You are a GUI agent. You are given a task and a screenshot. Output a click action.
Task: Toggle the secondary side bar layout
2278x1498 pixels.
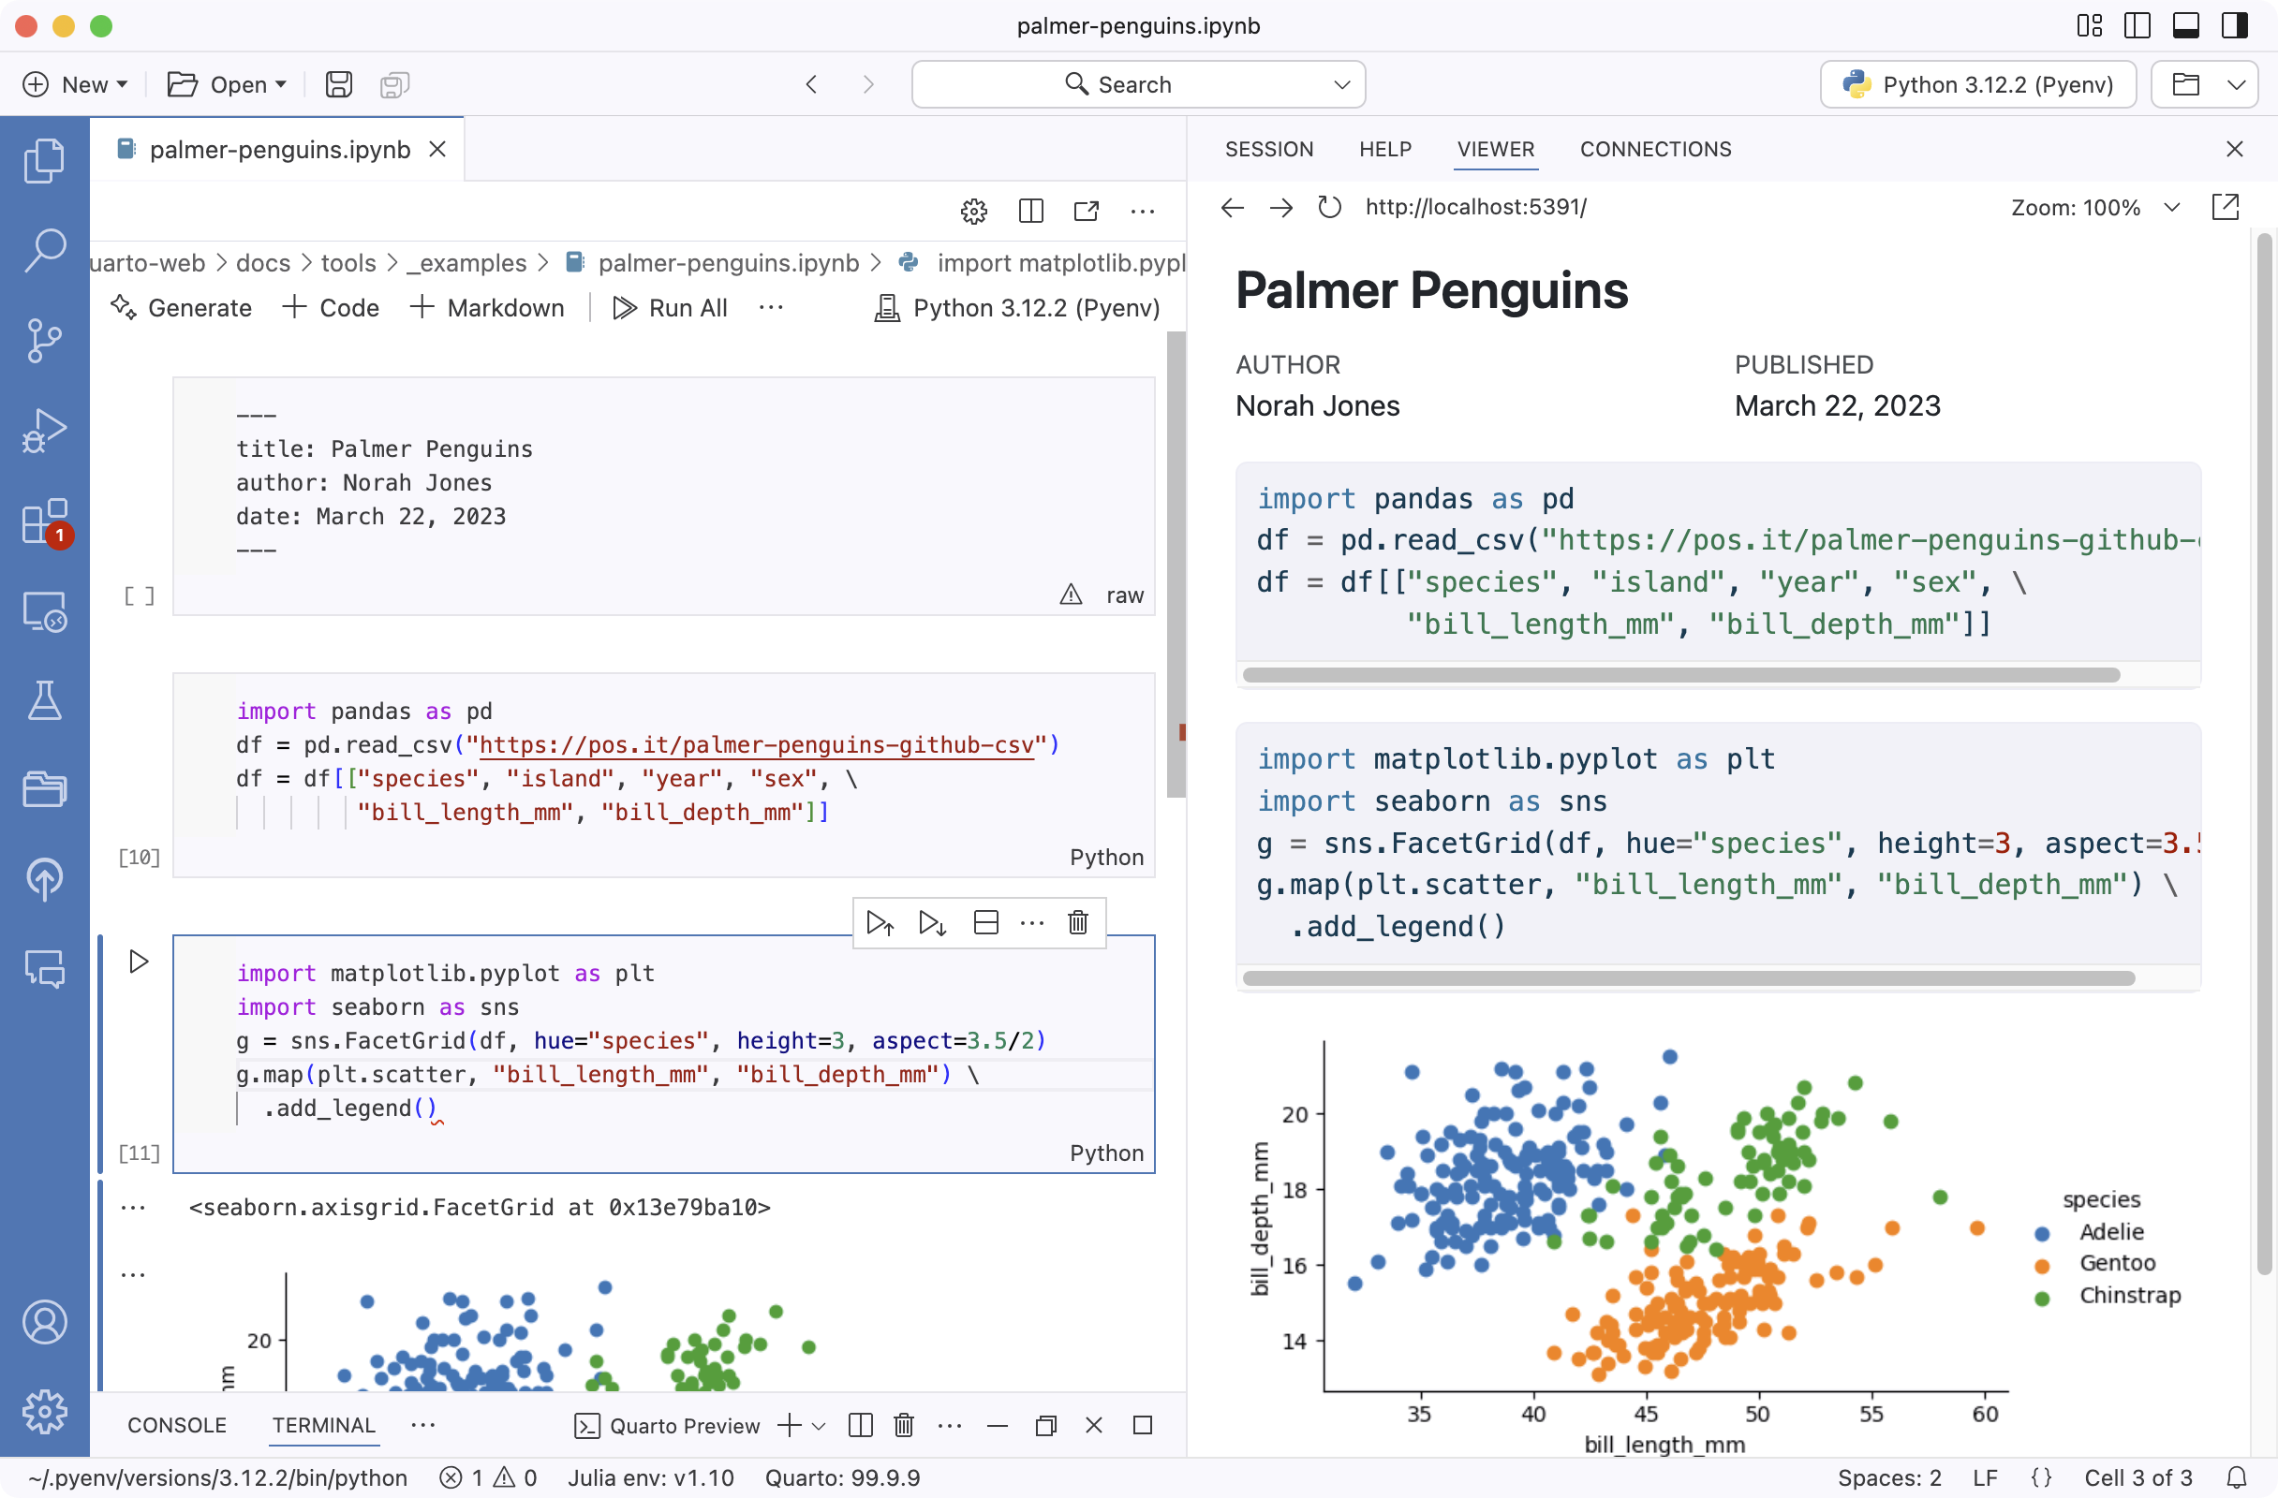[2235, 26]
